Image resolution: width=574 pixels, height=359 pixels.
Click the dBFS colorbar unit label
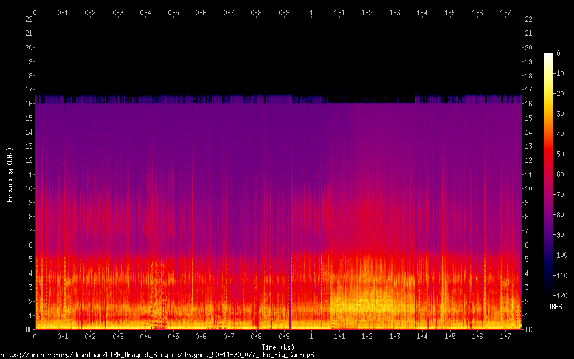pyautogui.click(x=554, y=307)
